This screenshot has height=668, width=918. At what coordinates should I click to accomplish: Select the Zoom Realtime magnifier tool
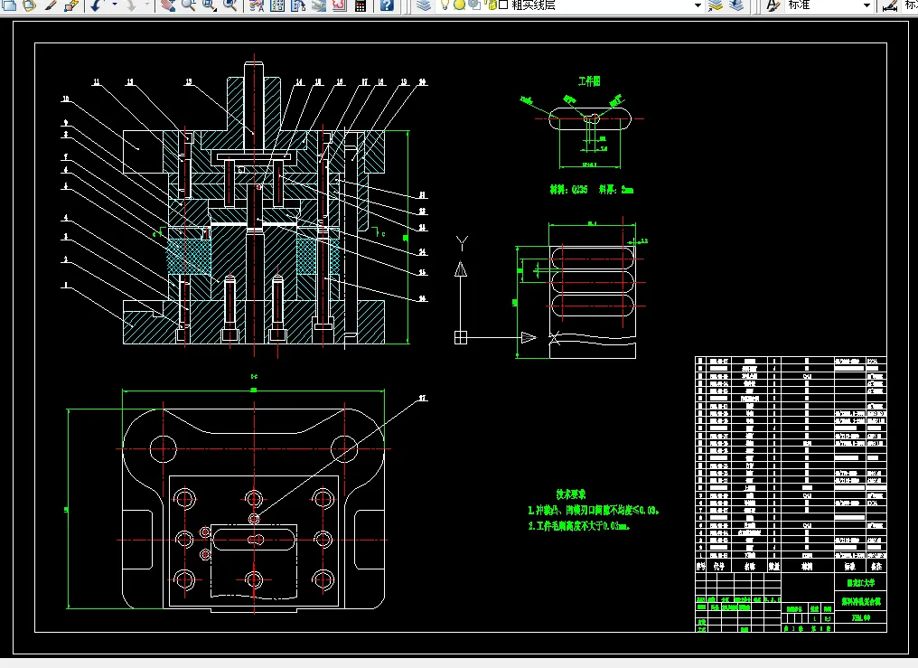189,5
